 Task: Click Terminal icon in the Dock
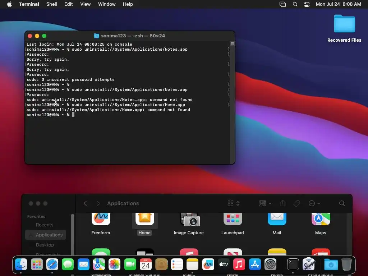click(293, 264)
